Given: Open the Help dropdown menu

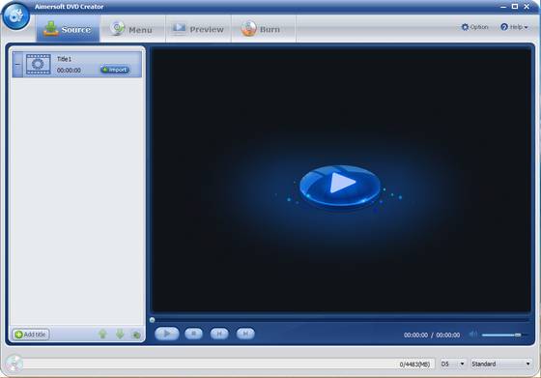Looking at the screenshot, I should (x=514, y=27).
